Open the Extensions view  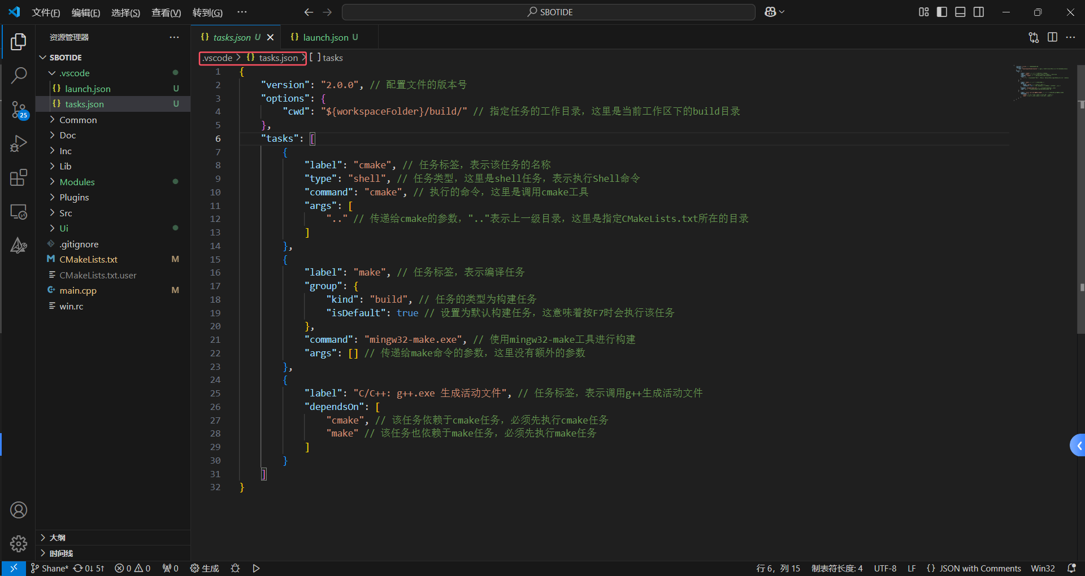pos(19,178)
